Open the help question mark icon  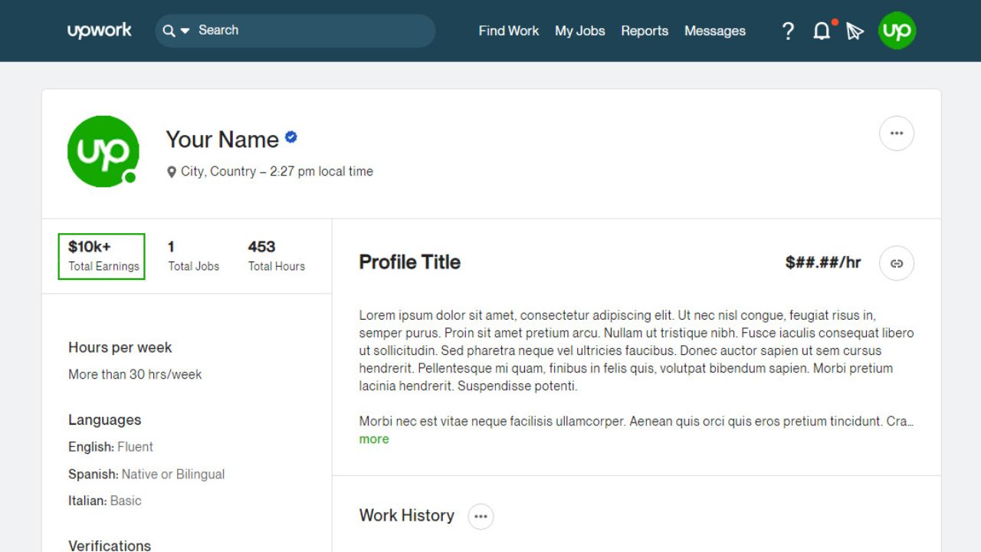tap(788, 31)
